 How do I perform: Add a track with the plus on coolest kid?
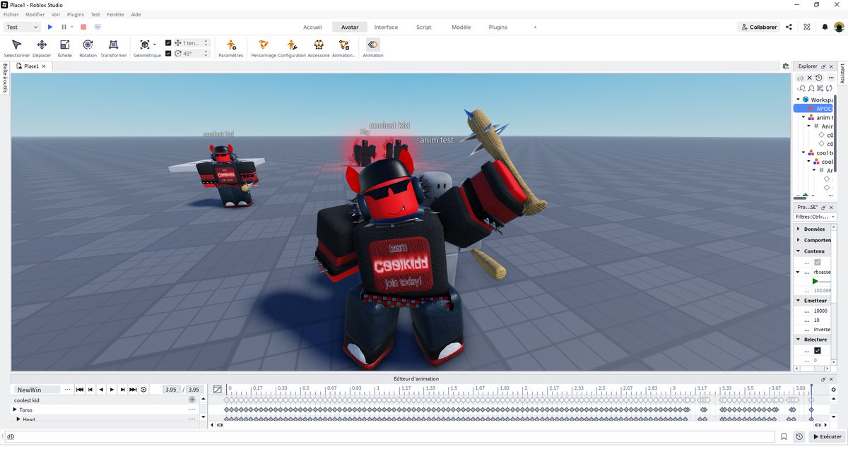tap(192, 400)
